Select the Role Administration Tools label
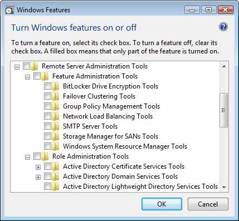 tap(90, 156)
